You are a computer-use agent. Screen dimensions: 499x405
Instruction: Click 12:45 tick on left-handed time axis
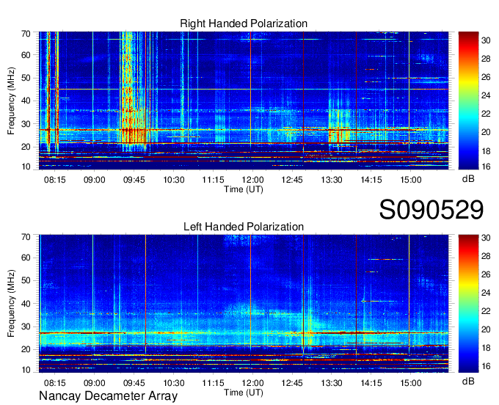tap(292, 382)
